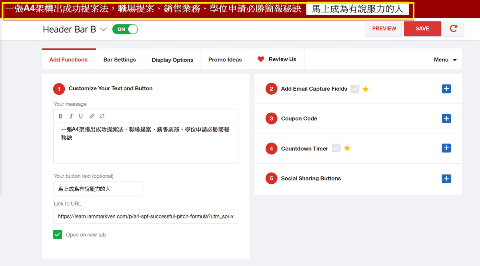Screen dimensions: 480x266
Task: Click the heart icon beside Review Us
Action: [x=261, y=59]
